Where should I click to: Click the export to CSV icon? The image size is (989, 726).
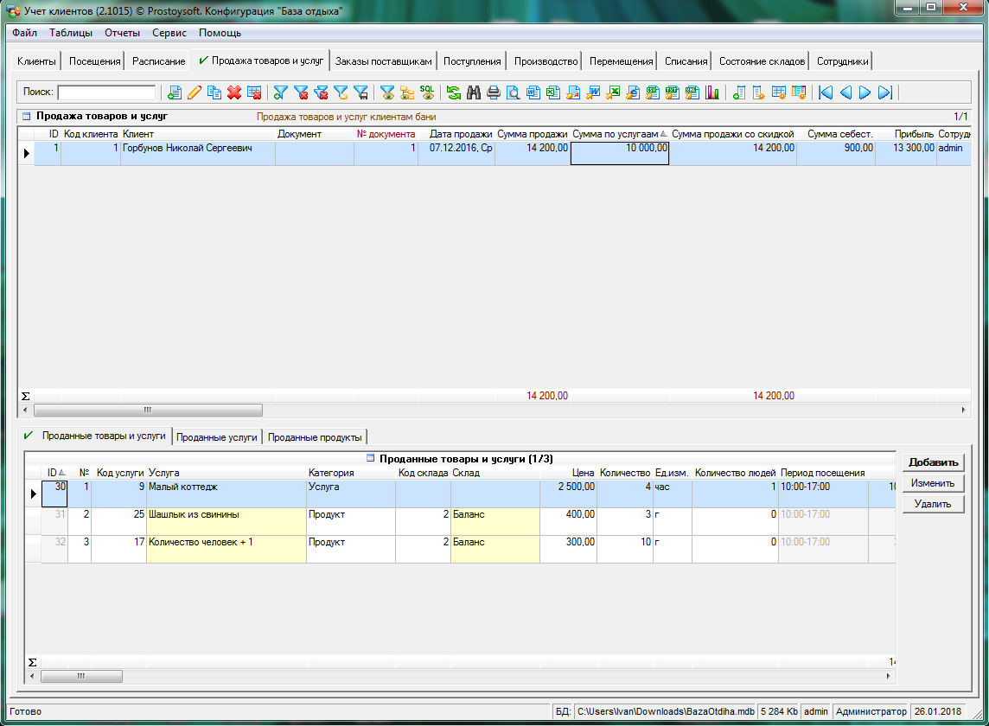pyautogui.click(x=653, y=92)
